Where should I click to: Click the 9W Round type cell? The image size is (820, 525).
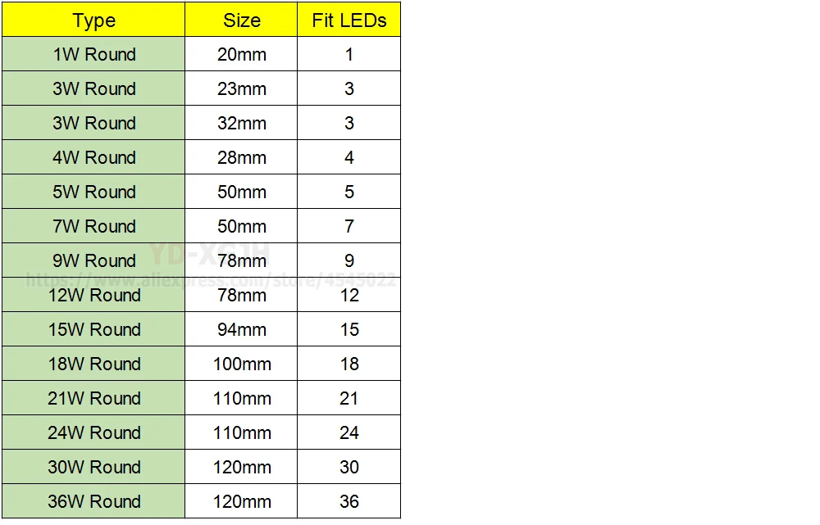point(93,261)
